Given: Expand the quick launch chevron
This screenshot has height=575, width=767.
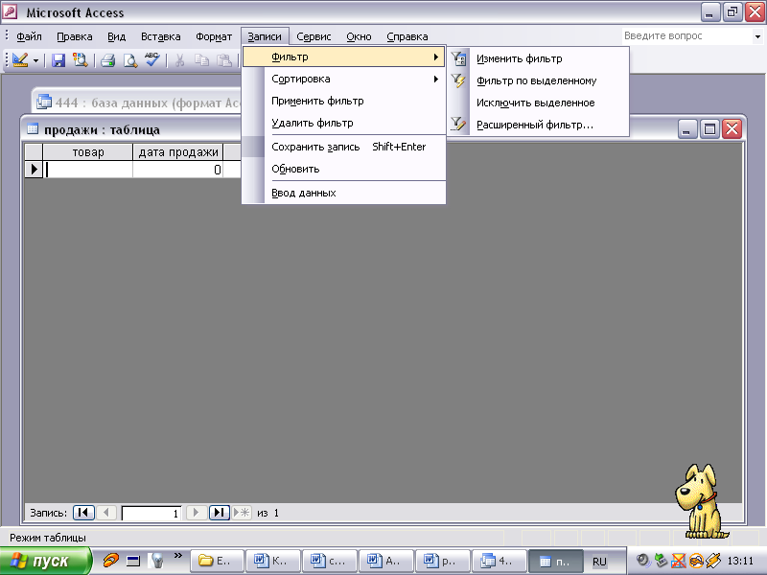Looking at the screenshot, I should (x=178, y=556).
